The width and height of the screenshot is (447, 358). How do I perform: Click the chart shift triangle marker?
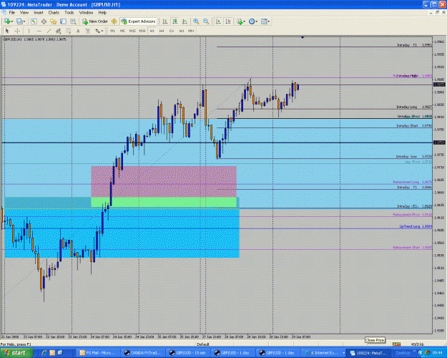(x=303, y=37)
